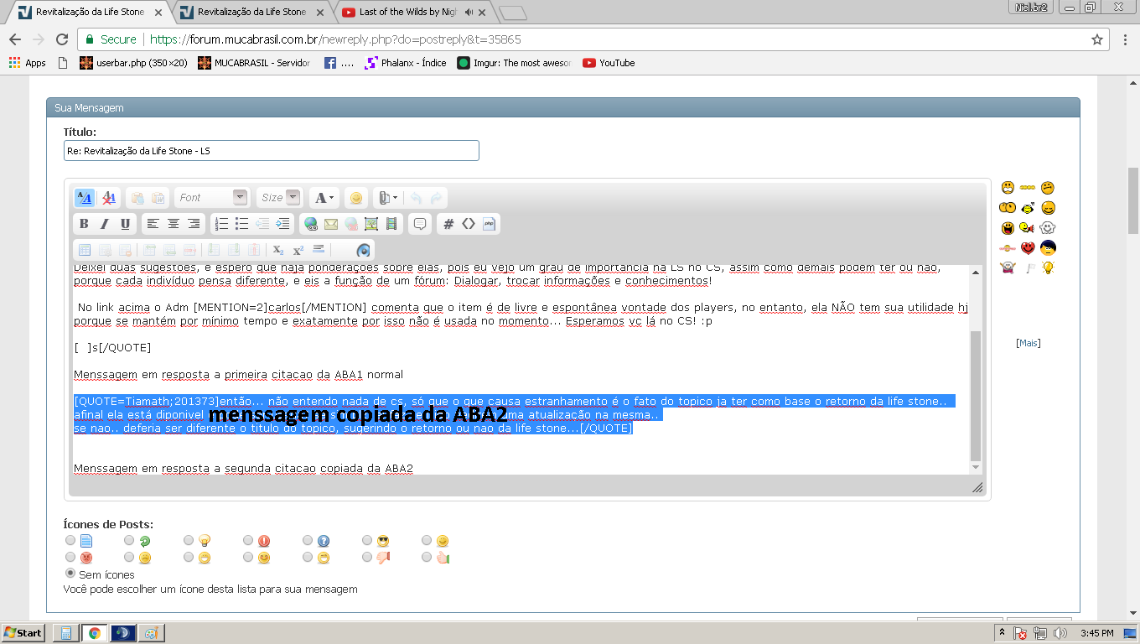Click the [Mais] smilies link
Image resolution: width=1140 pixels, height=644 pixels.
point(1028,343)
